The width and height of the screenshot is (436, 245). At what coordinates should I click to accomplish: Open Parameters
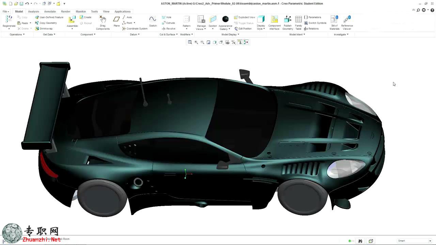pyautogui.click(x=312, y=17)
